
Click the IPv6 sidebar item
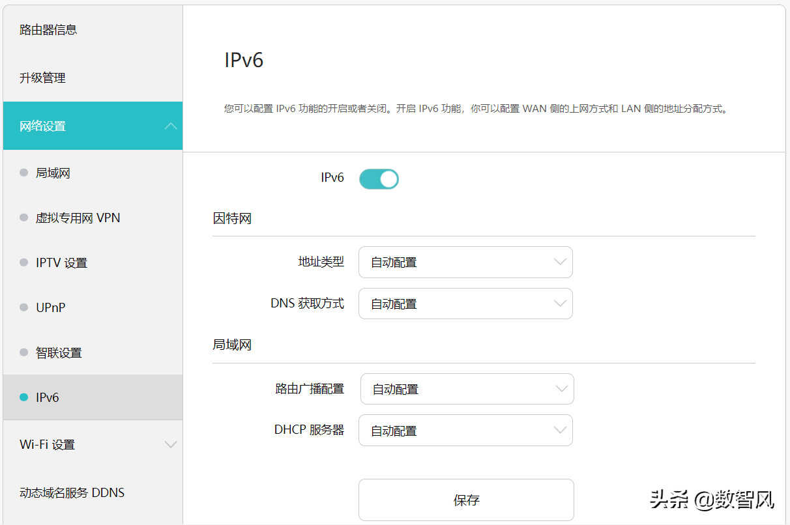pos(48,397)
